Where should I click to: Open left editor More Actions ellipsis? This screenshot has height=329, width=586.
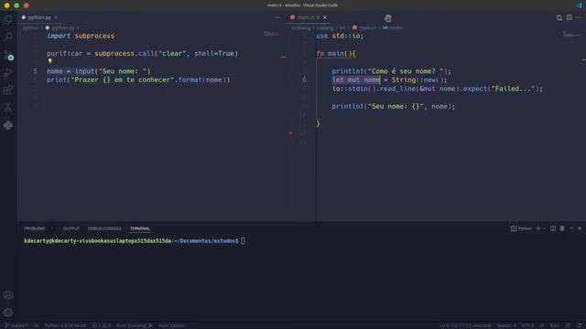point(277,17)
